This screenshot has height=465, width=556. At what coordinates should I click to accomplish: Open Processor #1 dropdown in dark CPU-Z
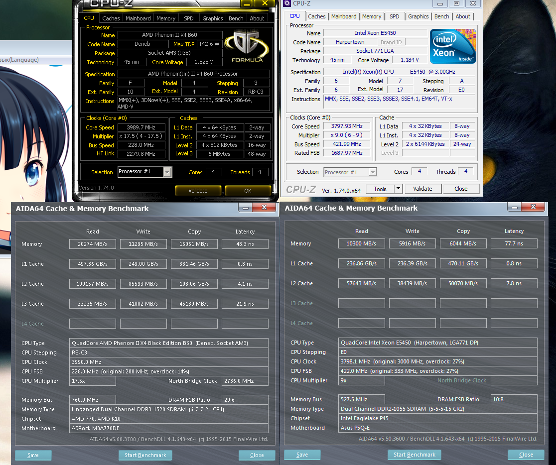click(x=167, y=172)
